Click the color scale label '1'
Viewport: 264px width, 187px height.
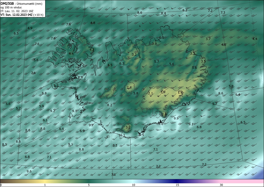point(45,185)
